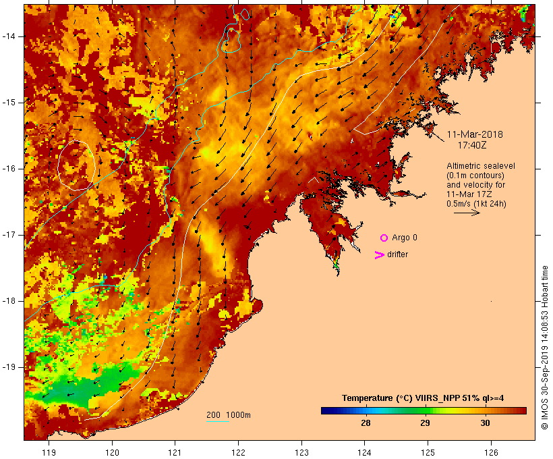Click the magenta Argo circle legend symbol
553x459 pixels.
pyautogui.click(x=384, y=238)
